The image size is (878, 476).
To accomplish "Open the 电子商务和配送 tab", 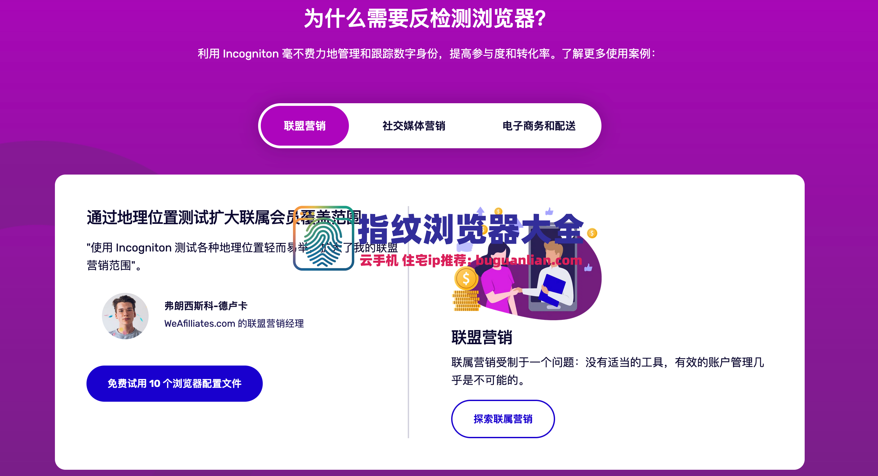I will coord(539,126).
